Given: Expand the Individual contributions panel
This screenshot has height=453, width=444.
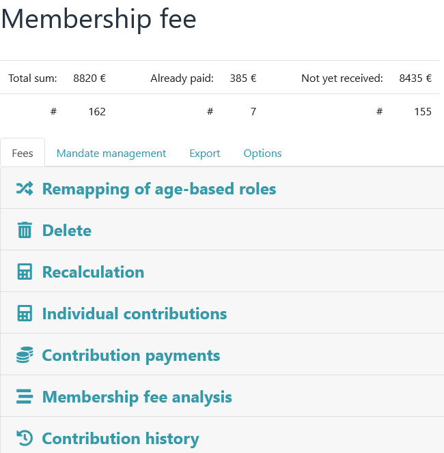Looking at the screenshot, I should tap(135, 314).
